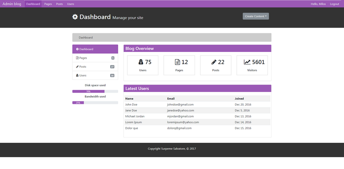Click the gear icon in the sidebar Dashboard item

pos(78,49)
